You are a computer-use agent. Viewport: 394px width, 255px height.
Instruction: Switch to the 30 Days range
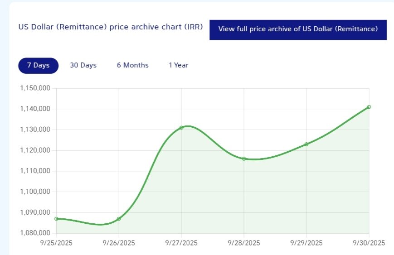(x=83, y=65)
